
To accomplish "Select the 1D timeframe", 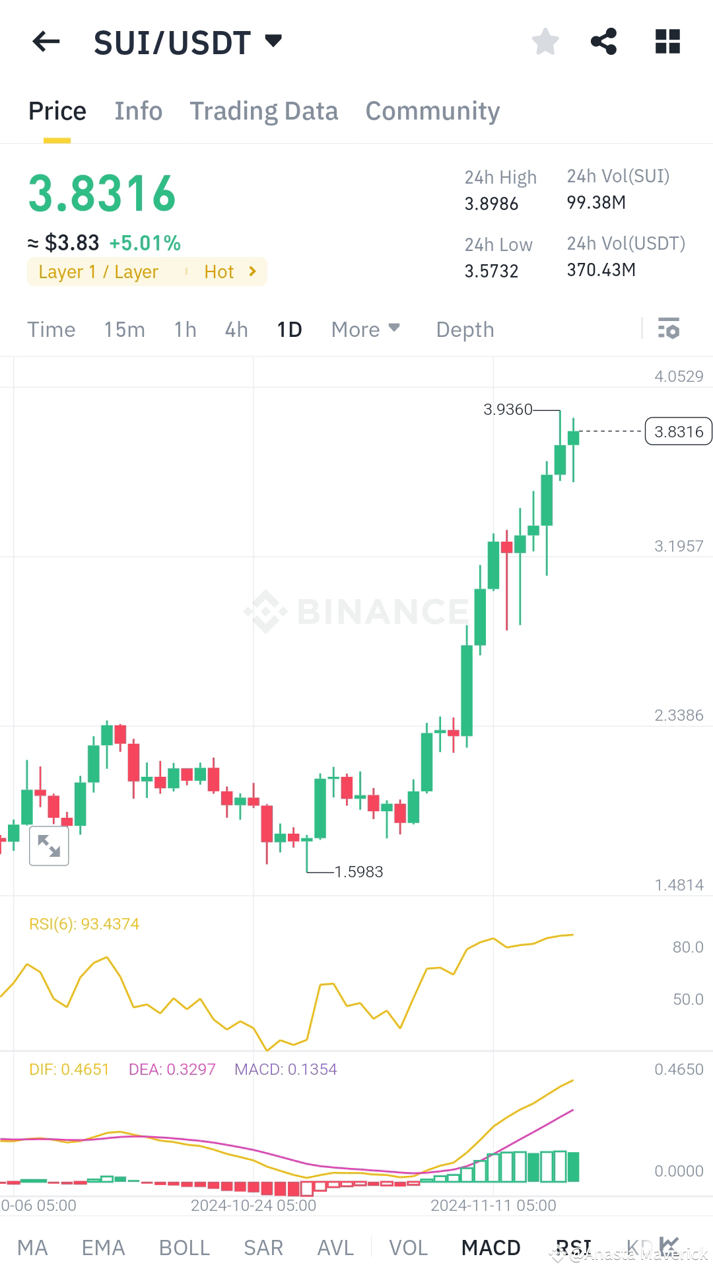I will (289, 328).
